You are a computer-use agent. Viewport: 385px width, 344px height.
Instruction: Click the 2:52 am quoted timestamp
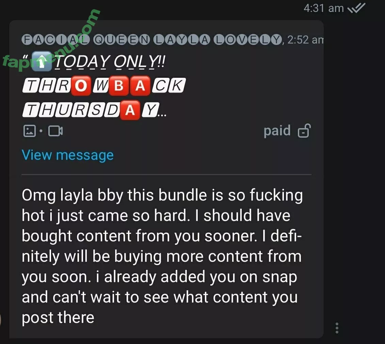pyautogui.click(x=305, y=40)
